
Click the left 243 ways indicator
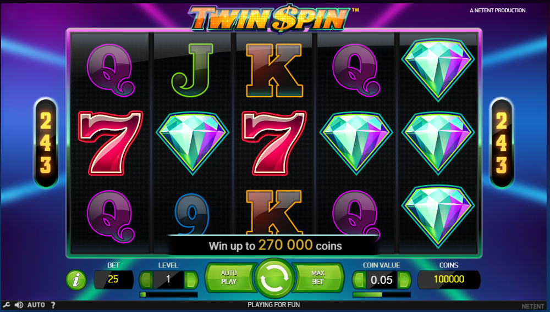(46, 142)
